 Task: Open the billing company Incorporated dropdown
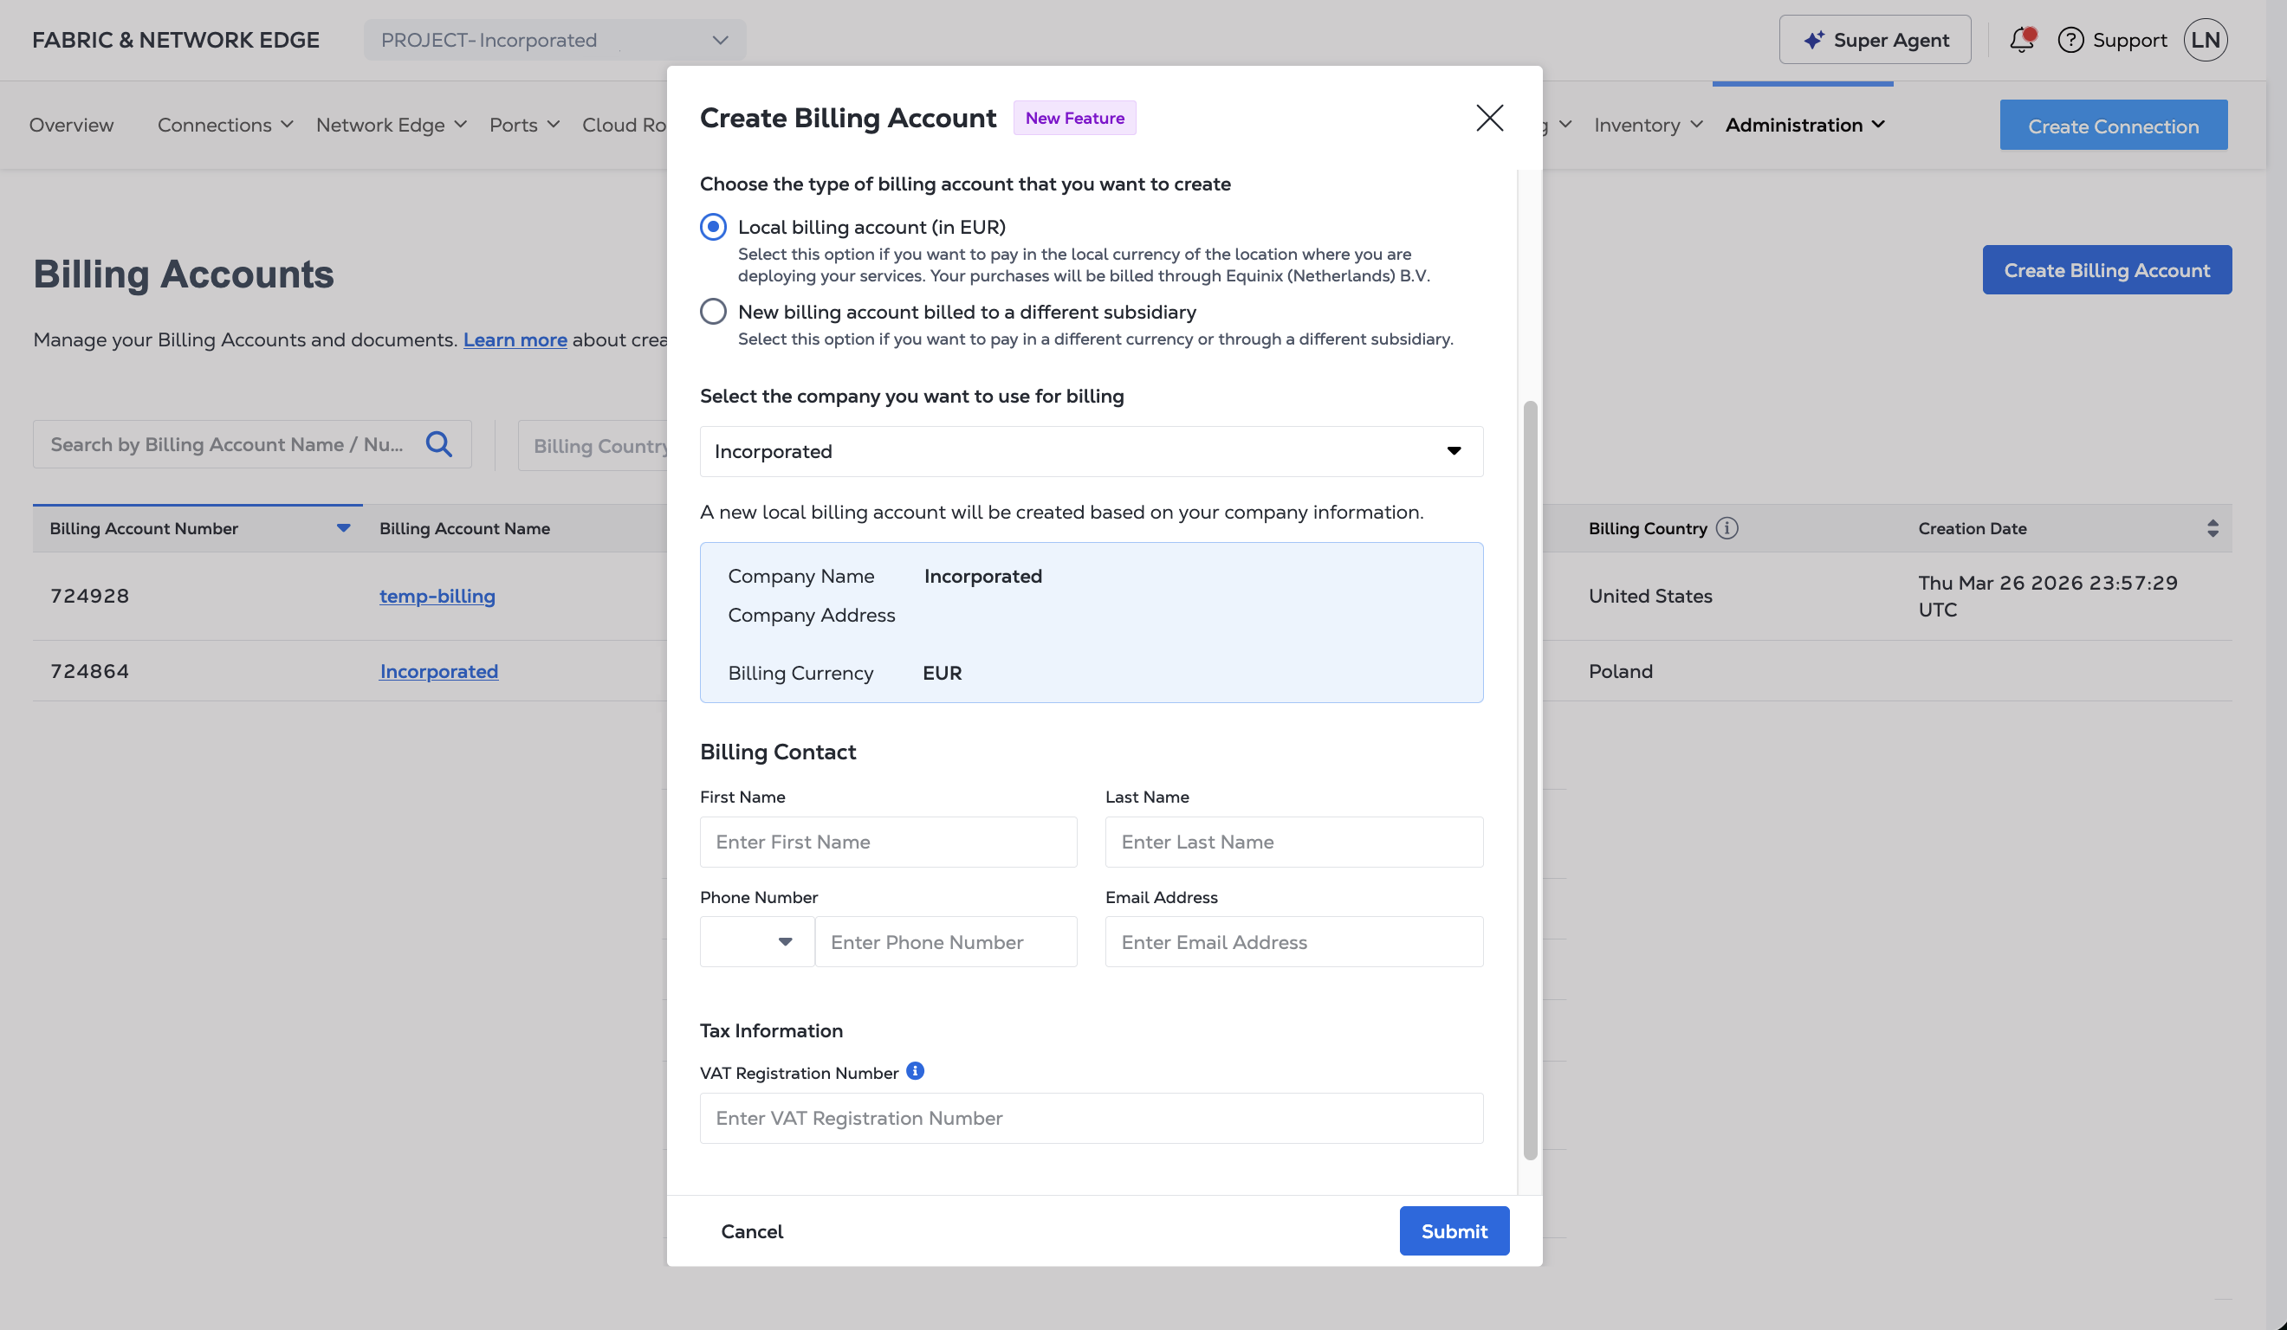pyautogui.click(x=1091, y=452)
